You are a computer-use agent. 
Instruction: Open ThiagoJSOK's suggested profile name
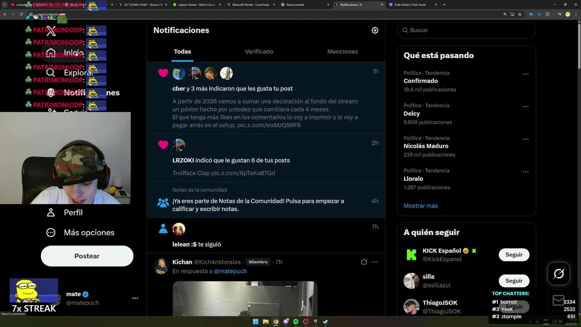pos(440,303)
